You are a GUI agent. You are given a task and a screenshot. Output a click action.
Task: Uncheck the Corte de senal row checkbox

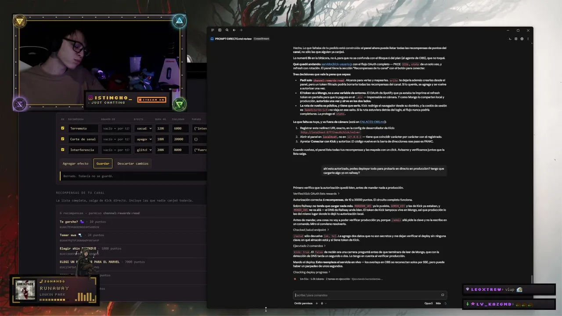(x=62, y=139)
